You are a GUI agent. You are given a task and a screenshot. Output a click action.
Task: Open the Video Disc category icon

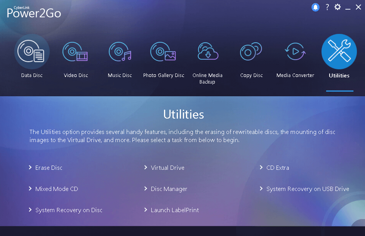[x=75, y=52]
